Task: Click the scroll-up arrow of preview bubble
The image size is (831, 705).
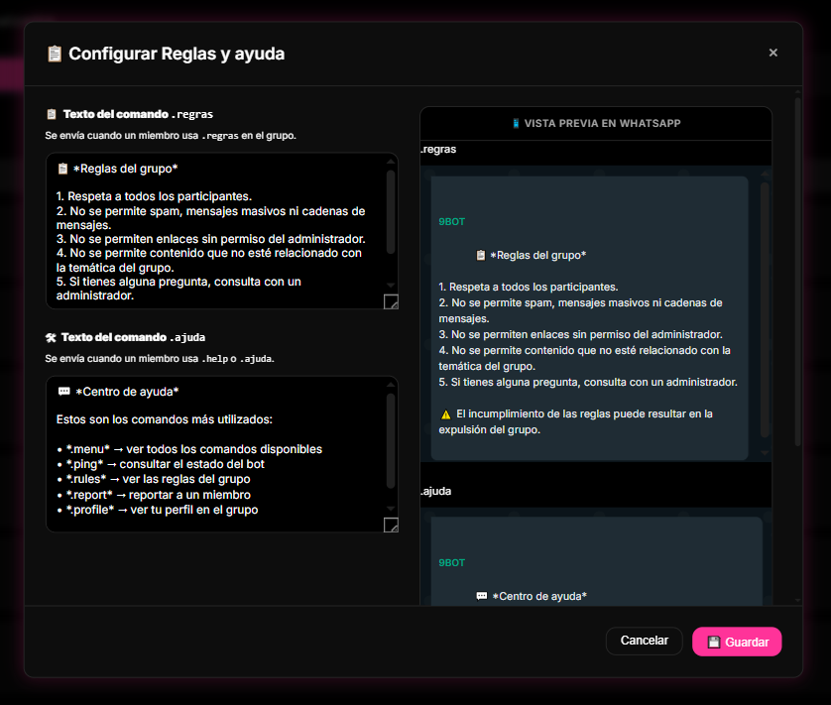Action: (765, 174)
